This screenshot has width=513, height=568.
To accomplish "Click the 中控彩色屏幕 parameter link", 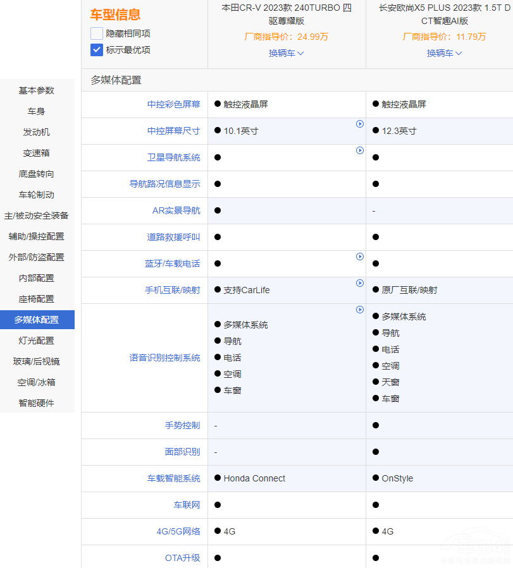I will click(173, 104).
